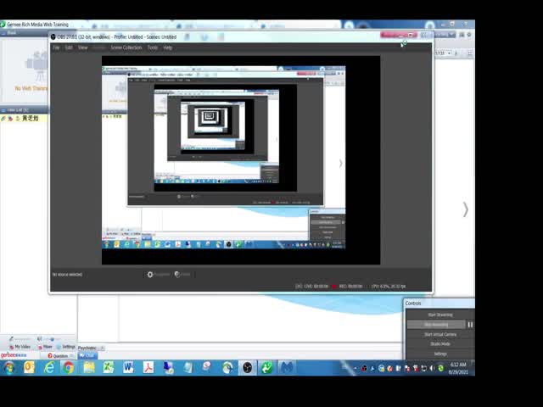Click the Windows Start button
Image resolution: width=543 pixels, height=407 pixels.
point(9,368)
